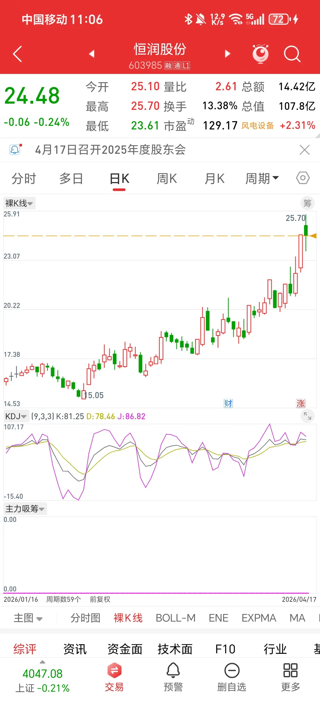The height and width of the screenshot is (709, 320).
Task: Tap the end date 2026/04/17
Action: coord(299,599)
